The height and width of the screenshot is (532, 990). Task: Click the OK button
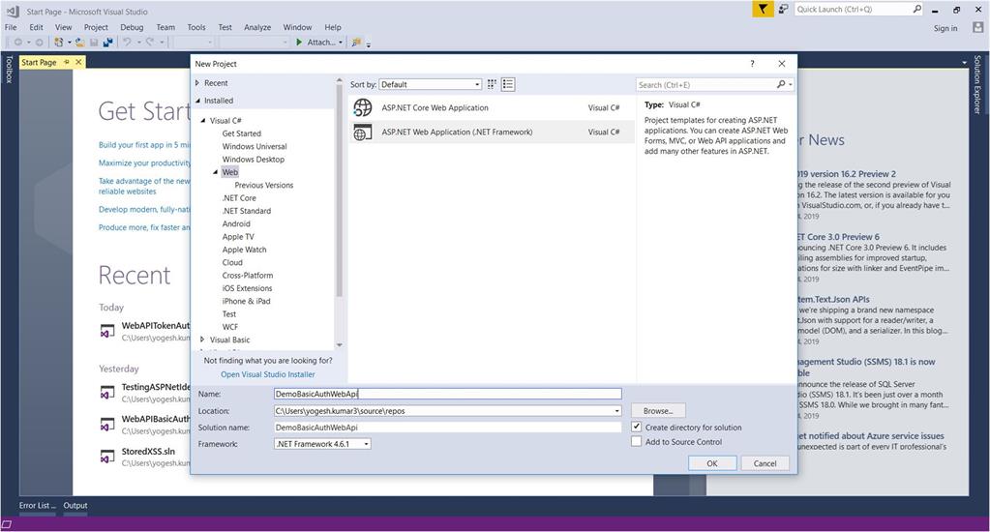pos(711,463)
